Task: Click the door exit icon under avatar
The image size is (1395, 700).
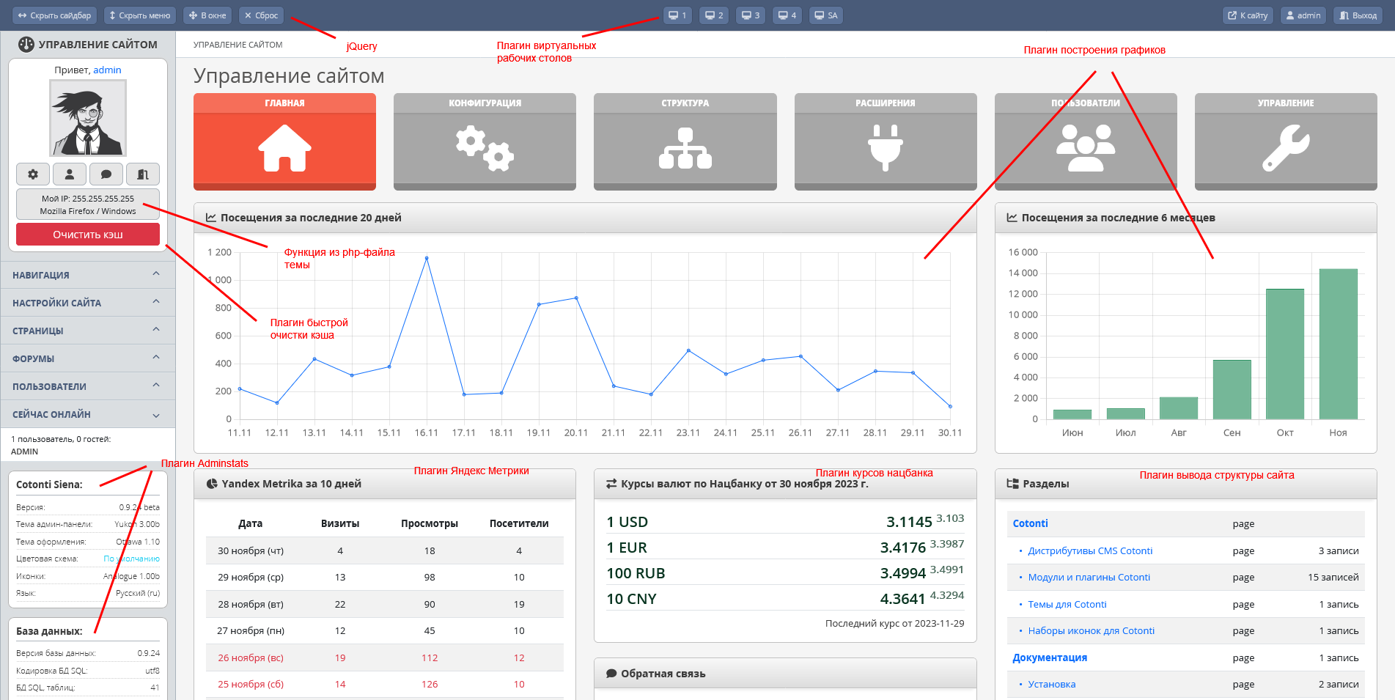Action: [x=143, y=174]
